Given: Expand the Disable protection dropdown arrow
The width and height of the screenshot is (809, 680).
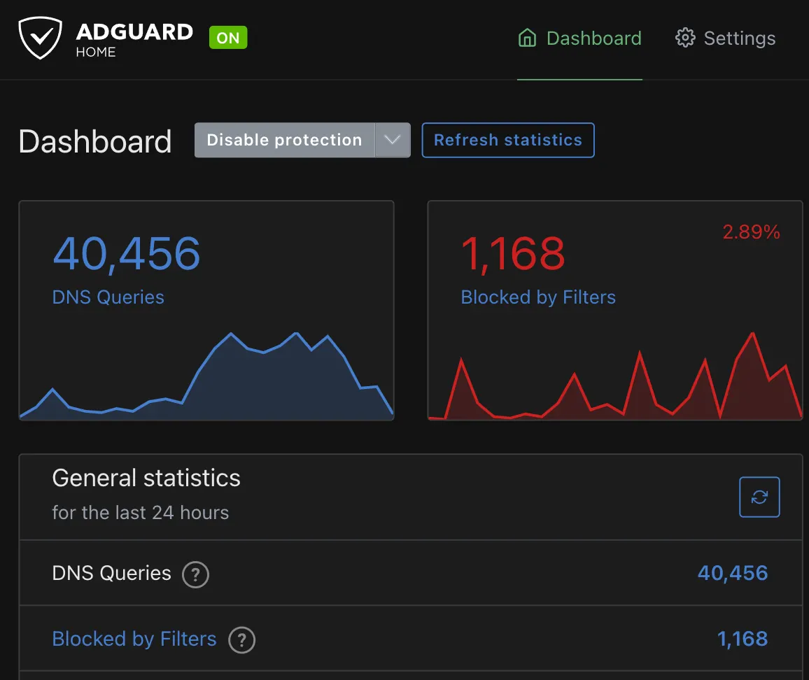Looking at the screenshot, I should 393,140.
